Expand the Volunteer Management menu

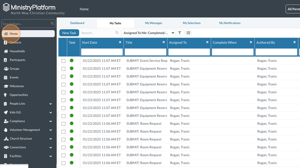pyautogui.click(x=51, y=130)
